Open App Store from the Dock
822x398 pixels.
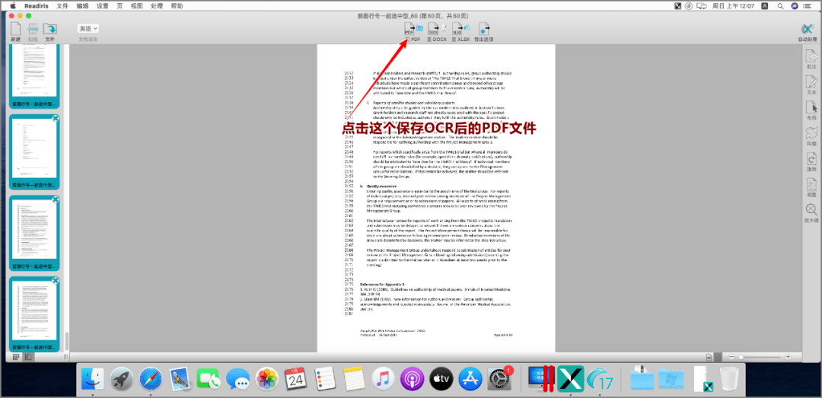[x=470, y=379]
